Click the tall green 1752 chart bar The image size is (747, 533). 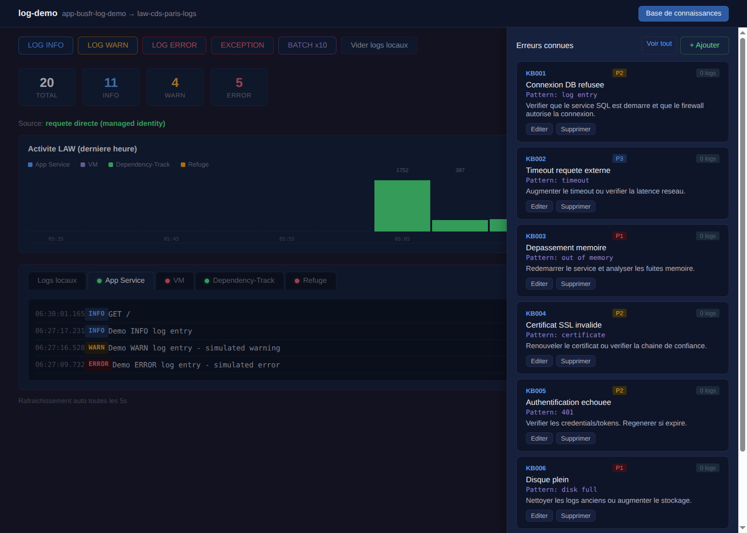pos(402,206)
